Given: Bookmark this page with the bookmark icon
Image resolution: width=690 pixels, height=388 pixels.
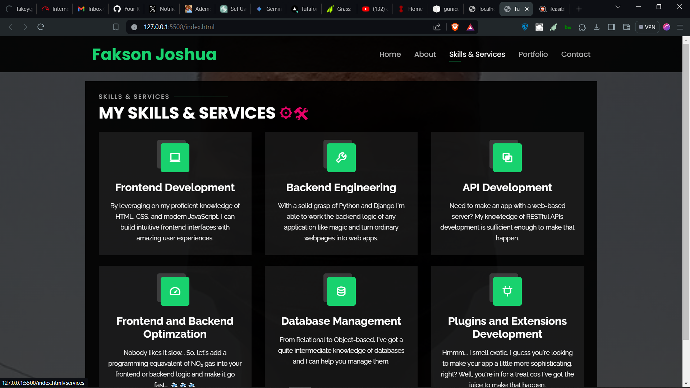Looking at the screenshot, I should click(x=116, y=27).
